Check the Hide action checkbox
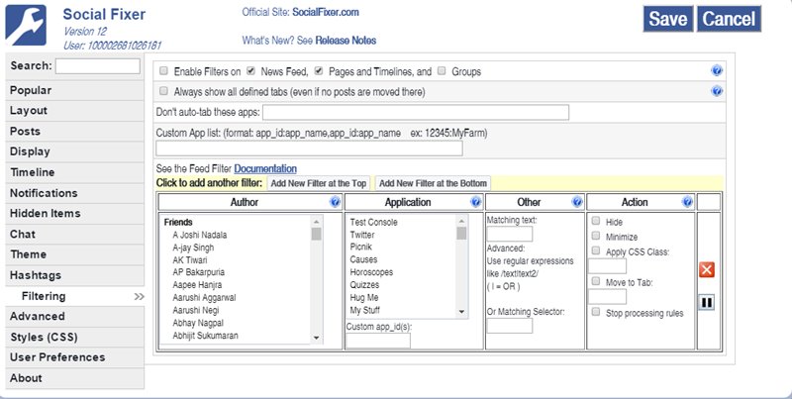Viewport: 792px width, 399px height. pos(596,221)
